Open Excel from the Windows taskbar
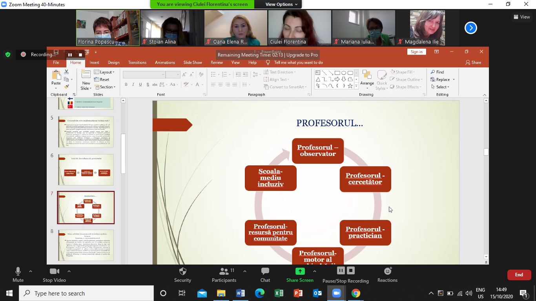This screenshot has width=536, height=301. pos(279,293)
